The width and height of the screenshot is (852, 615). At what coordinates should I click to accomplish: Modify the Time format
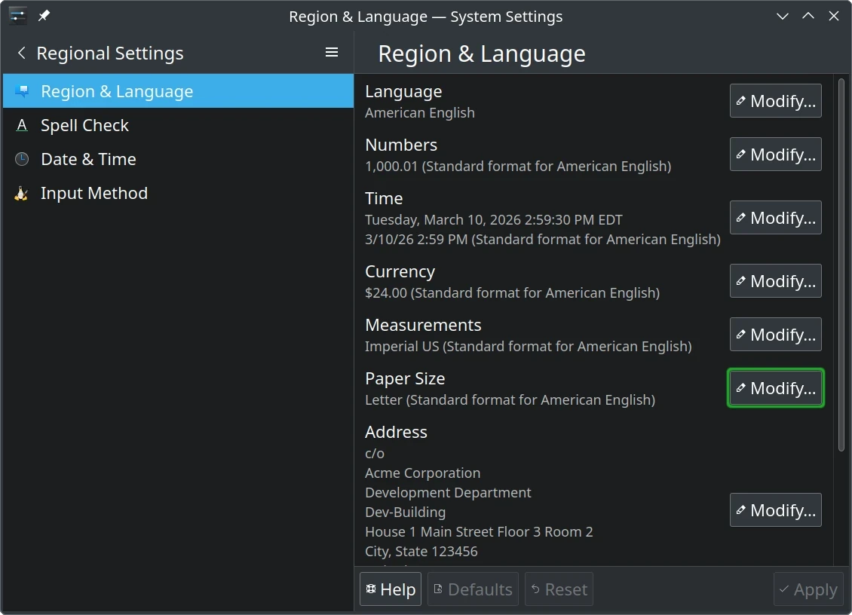pyautogui.click(x=775, y=218)
